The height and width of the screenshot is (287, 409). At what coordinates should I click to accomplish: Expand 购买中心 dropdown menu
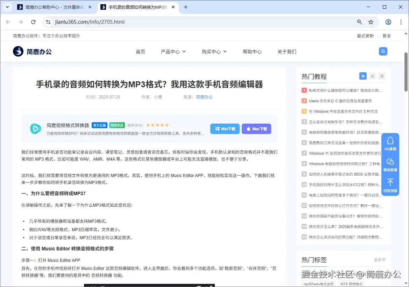click(x=214, y=52)
